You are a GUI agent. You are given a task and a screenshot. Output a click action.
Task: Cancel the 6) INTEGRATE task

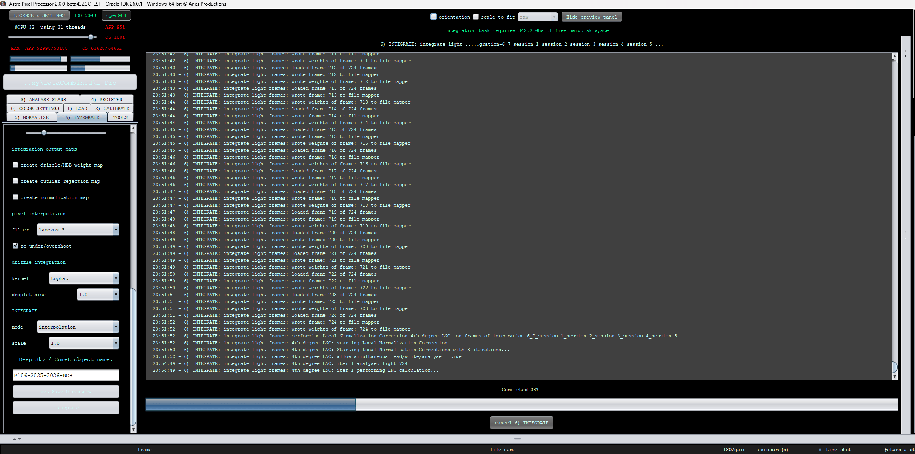[x=521, y=423]
